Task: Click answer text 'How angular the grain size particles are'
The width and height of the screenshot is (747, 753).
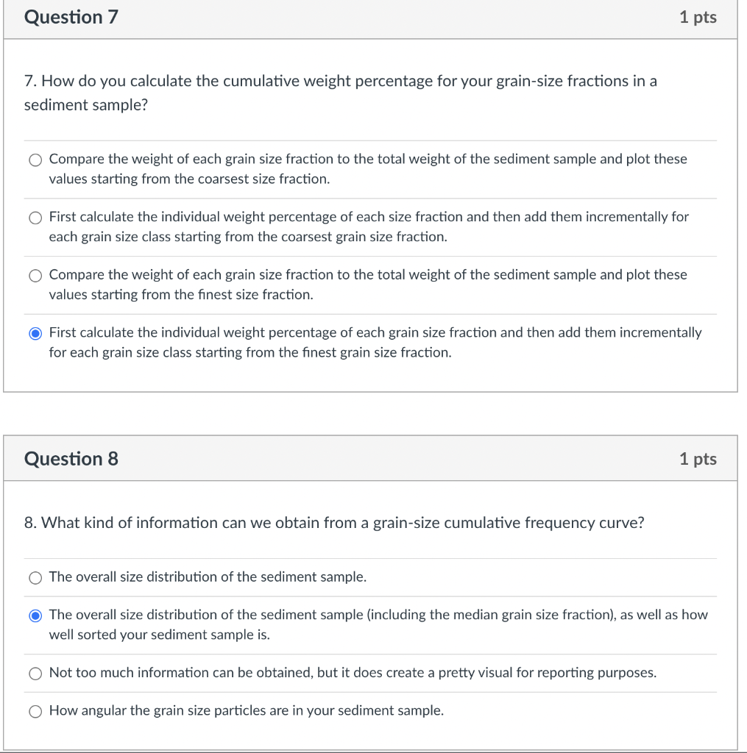Action: click(x=169, y=710)
